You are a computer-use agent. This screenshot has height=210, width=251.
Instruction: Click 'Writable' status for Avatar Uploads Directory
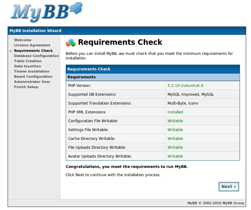[175, 156]
